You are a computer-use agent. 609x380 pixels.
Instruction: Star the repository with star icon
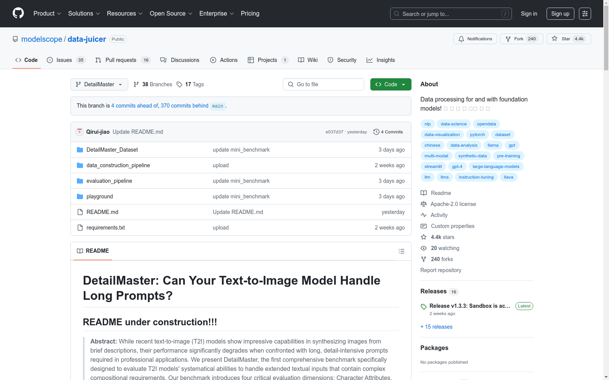pyautogui.click(x=555, y=38)
